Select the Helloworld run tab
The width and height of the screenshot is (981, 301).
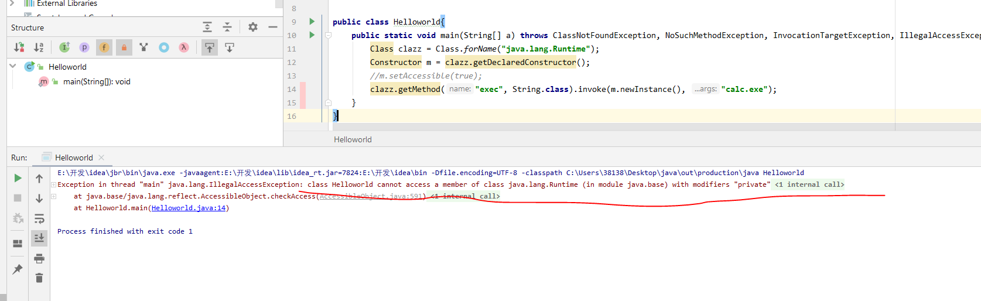(x=73, y=158)
